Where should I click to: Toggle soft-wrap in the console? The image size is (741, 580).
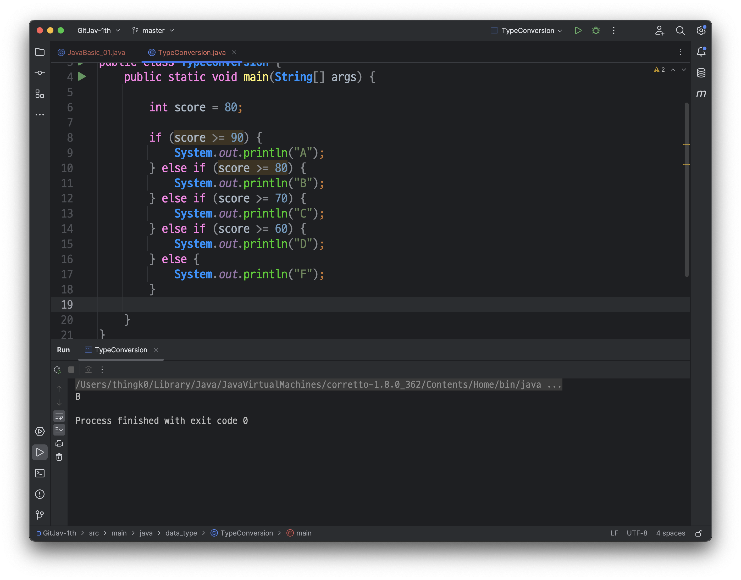[x=59, y=416]
